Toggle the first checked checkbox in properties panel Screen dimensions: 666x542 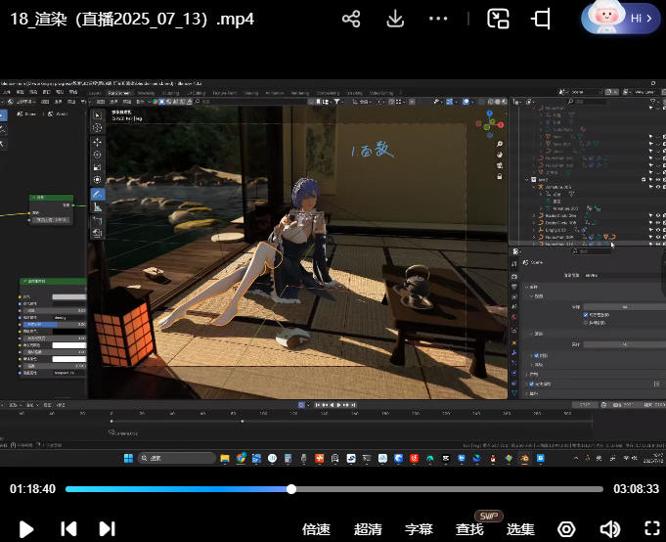point(586,315)
